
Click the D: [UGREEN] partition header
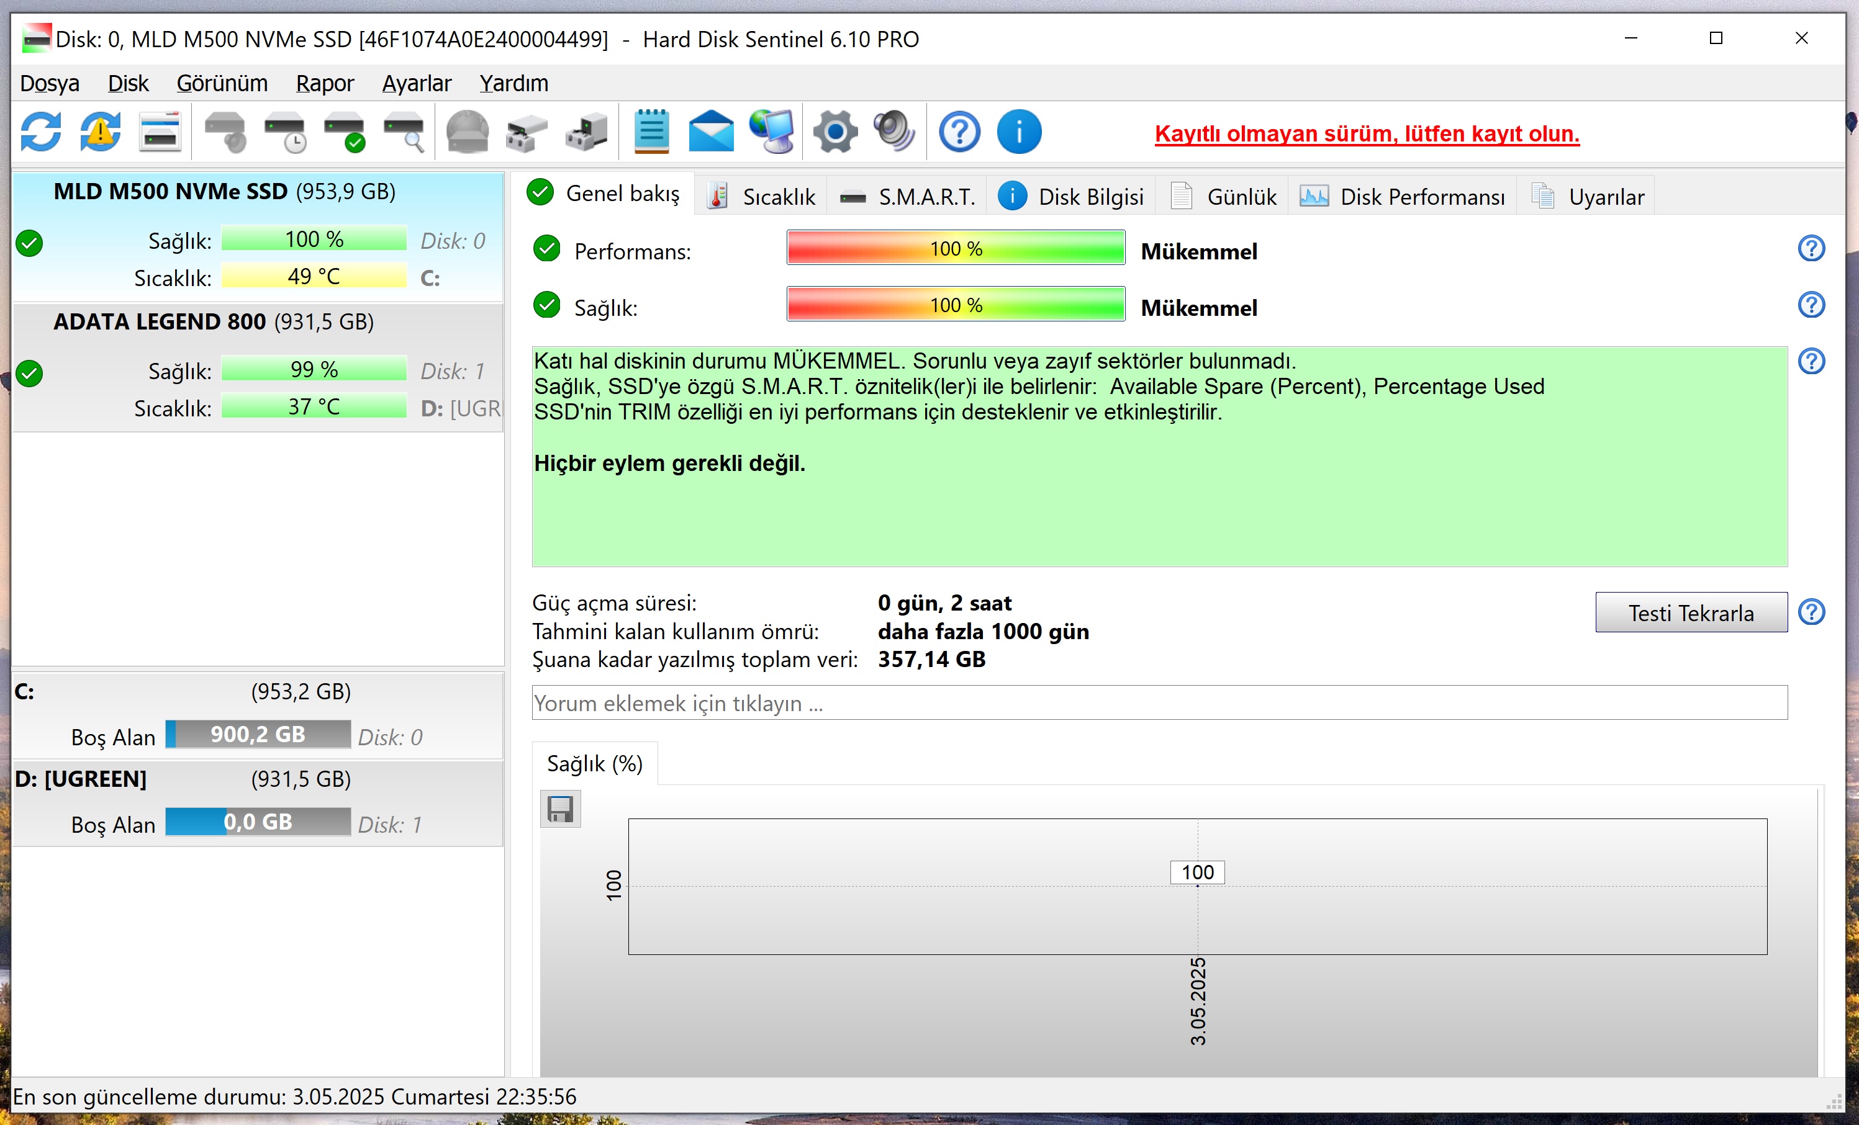coord(258,779)
